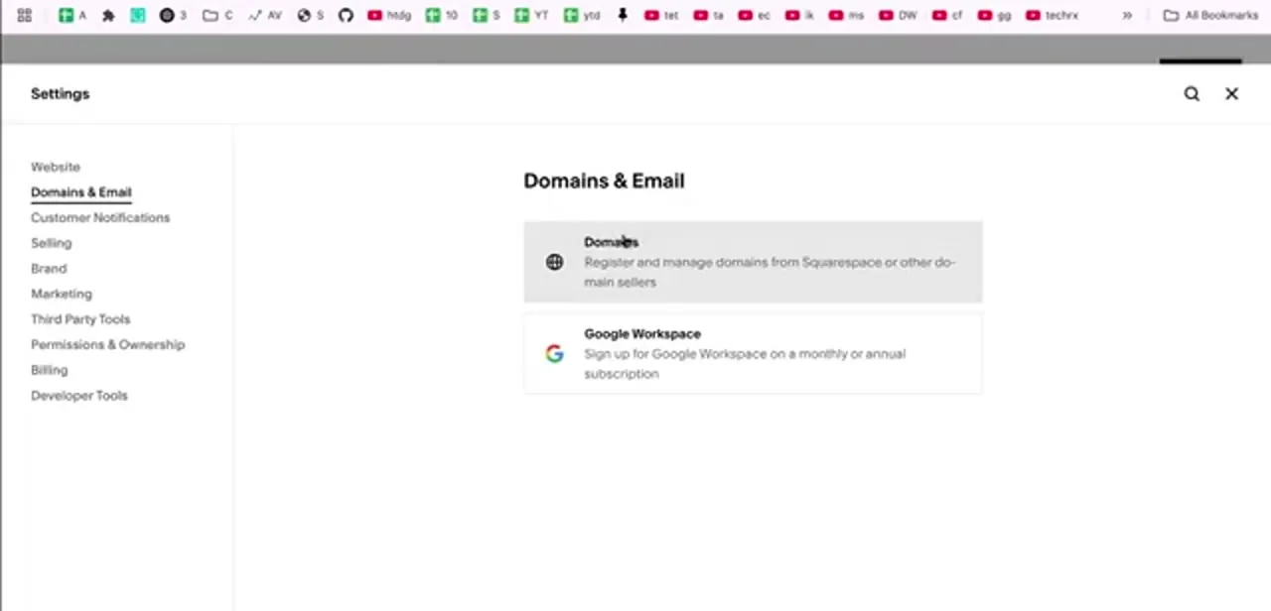The width and height of the screenshot is (1271, 611).
Task: Expand hidden bookmarks with the double chevron
Action: 1127,15
